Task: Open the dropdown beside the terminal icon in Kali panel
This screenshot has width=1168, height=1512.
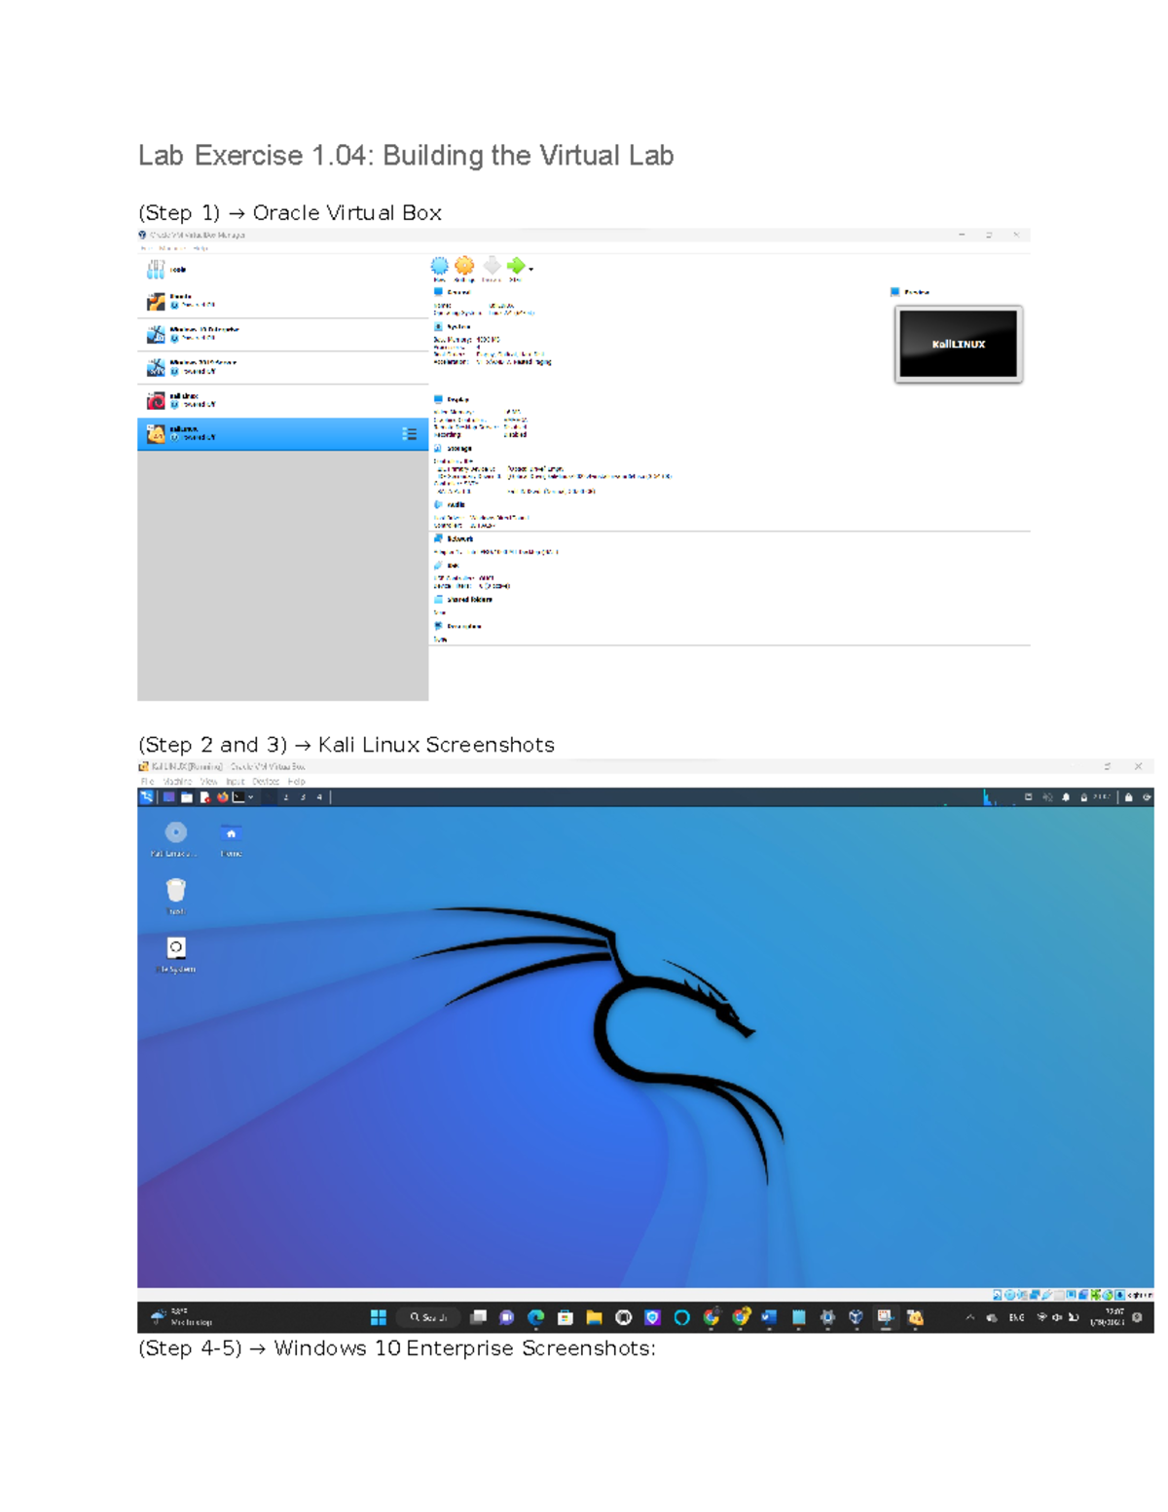Action: (x=251, y=797)
